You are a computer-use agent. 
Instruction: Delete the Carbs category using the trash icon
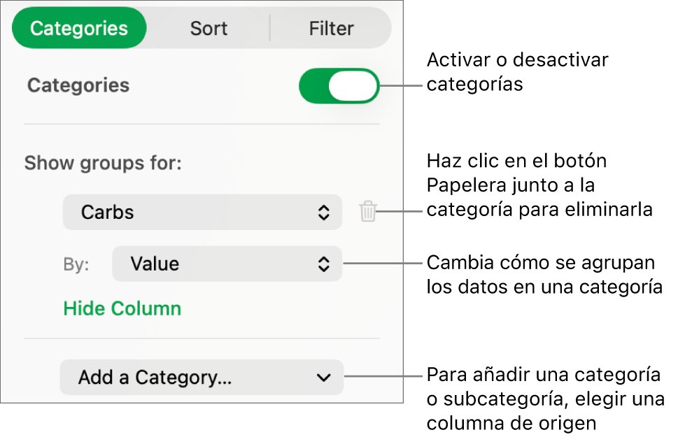367,212
